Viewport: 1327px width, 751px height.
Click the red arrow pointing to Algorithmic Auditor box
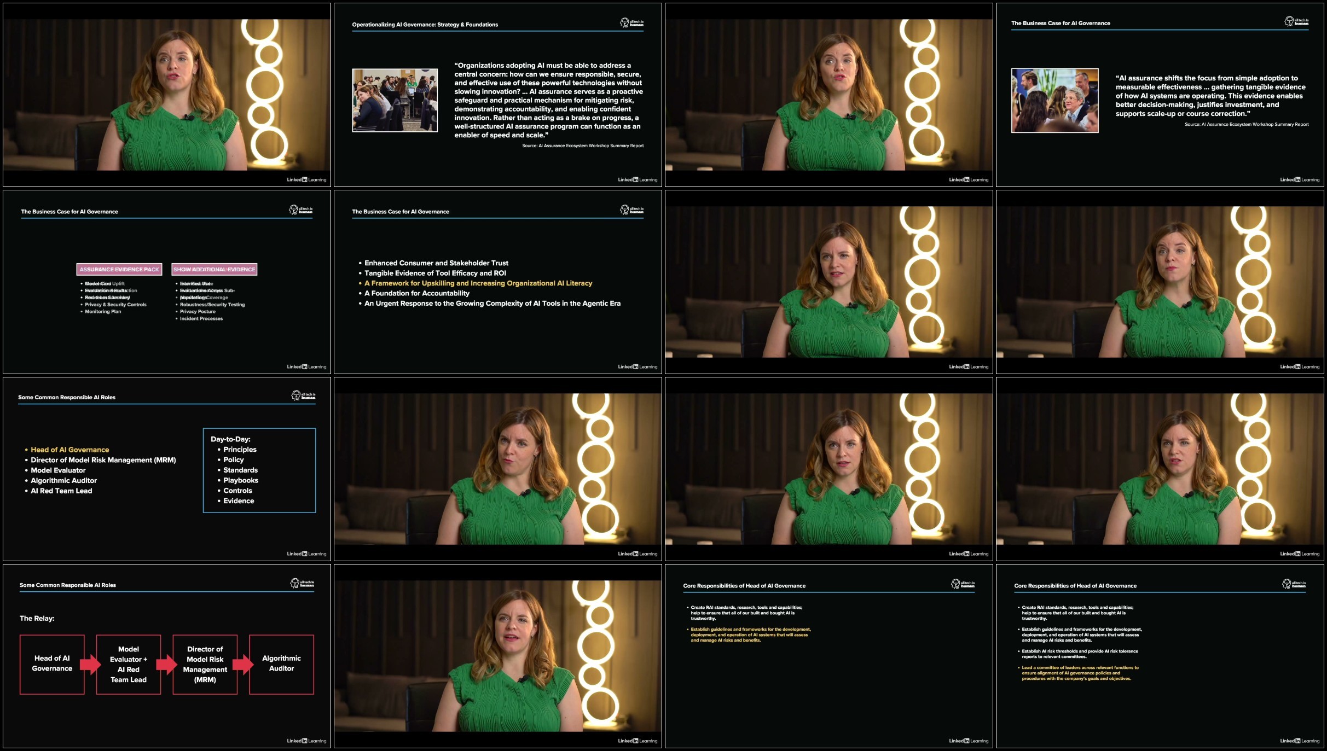point(243,665)
